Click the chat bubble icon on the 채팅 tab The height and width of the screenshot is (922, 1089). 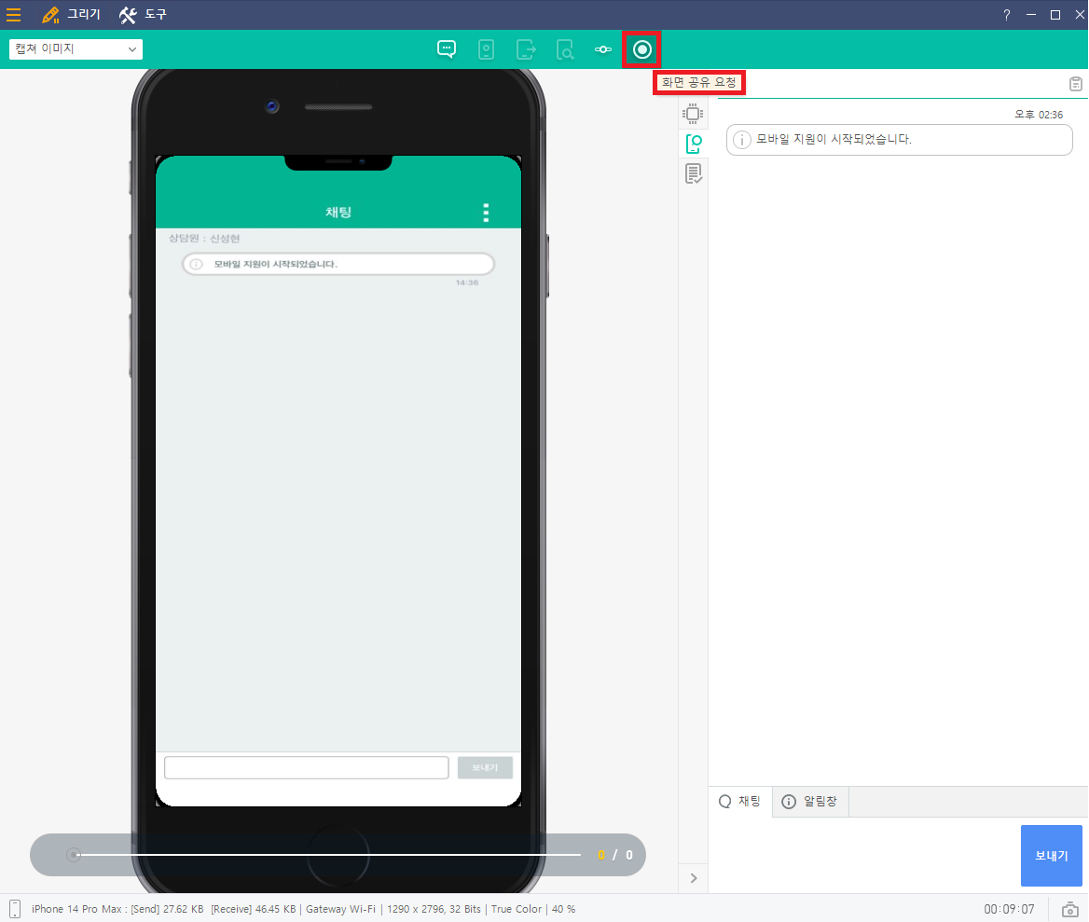[x=725, y=802]
